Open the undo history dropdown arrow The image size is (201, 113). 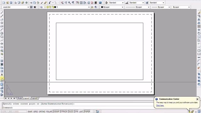pyautogui.click(x=53, y=3)
